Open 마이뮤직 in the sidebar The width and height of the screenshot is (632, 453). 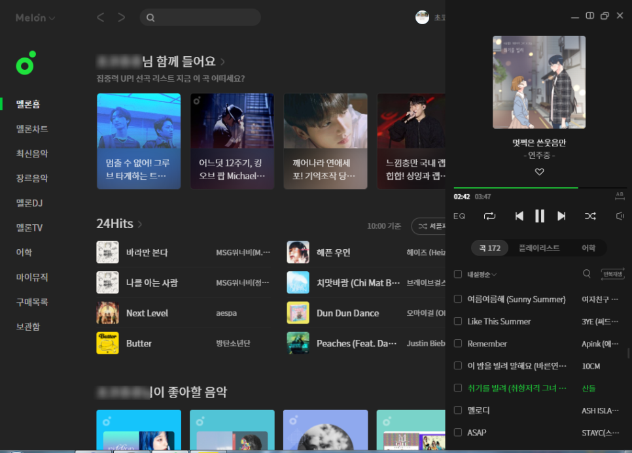(x=32, y=277)
